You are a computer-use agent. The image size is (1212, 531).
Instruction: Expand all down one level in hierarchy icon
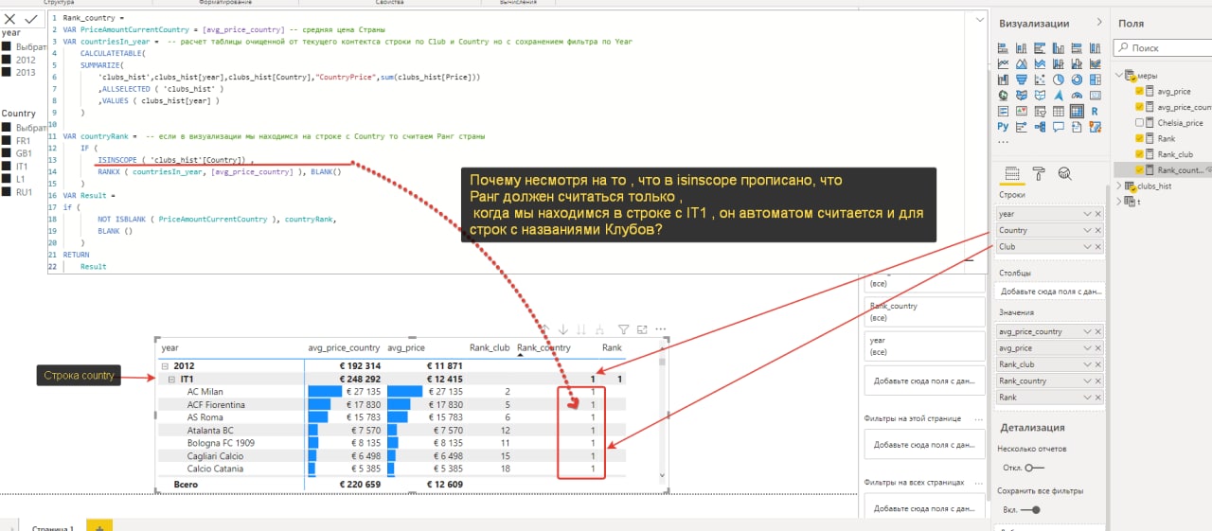[599, 329]
